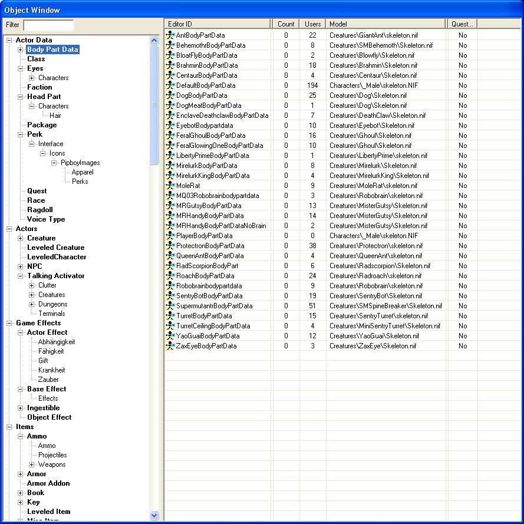This screenshot has height=524, width=524.
Task: Click the tree scrollbar down arrow
Action: (x=154, y=515)
